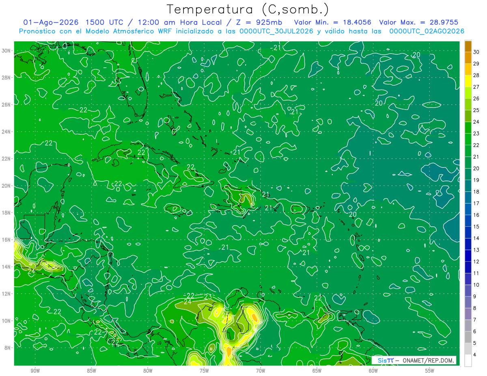The width and height of the screenshot is (487, 376).
Task: Click the 14N latitude axis label
Action: pos(6,266)
